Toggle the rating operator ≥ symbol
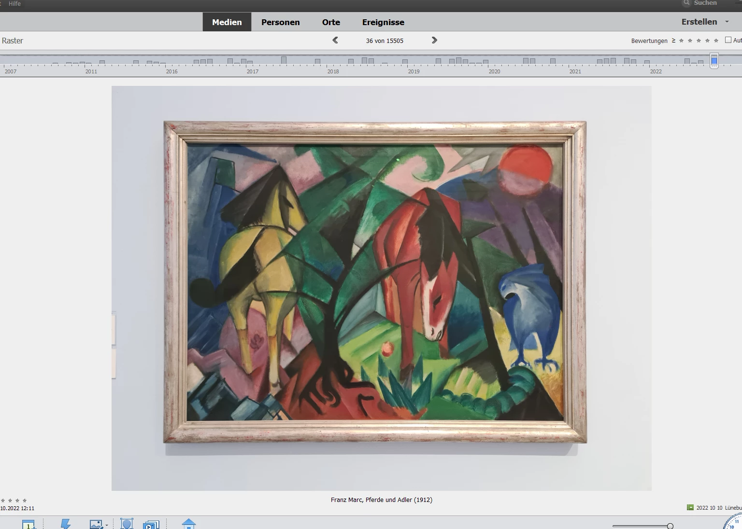742x529 pixels. click(x=673, y=41)
